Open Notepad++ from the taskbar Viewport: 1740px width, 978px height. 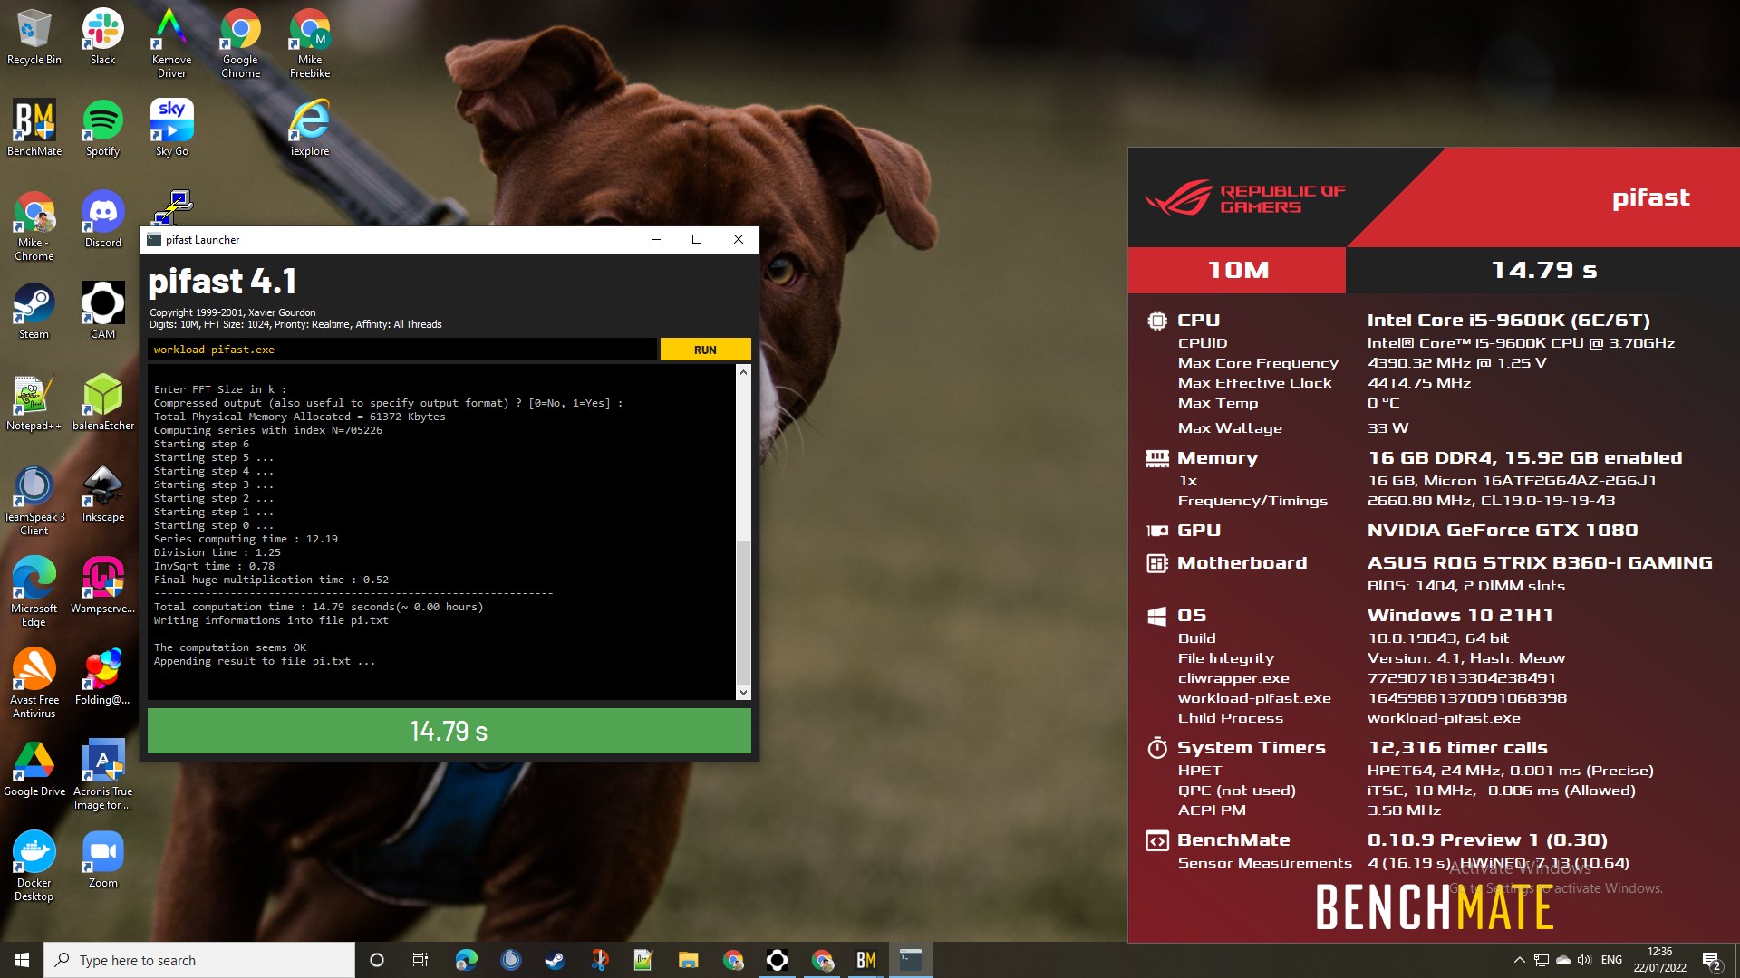(x=643, y=960)
